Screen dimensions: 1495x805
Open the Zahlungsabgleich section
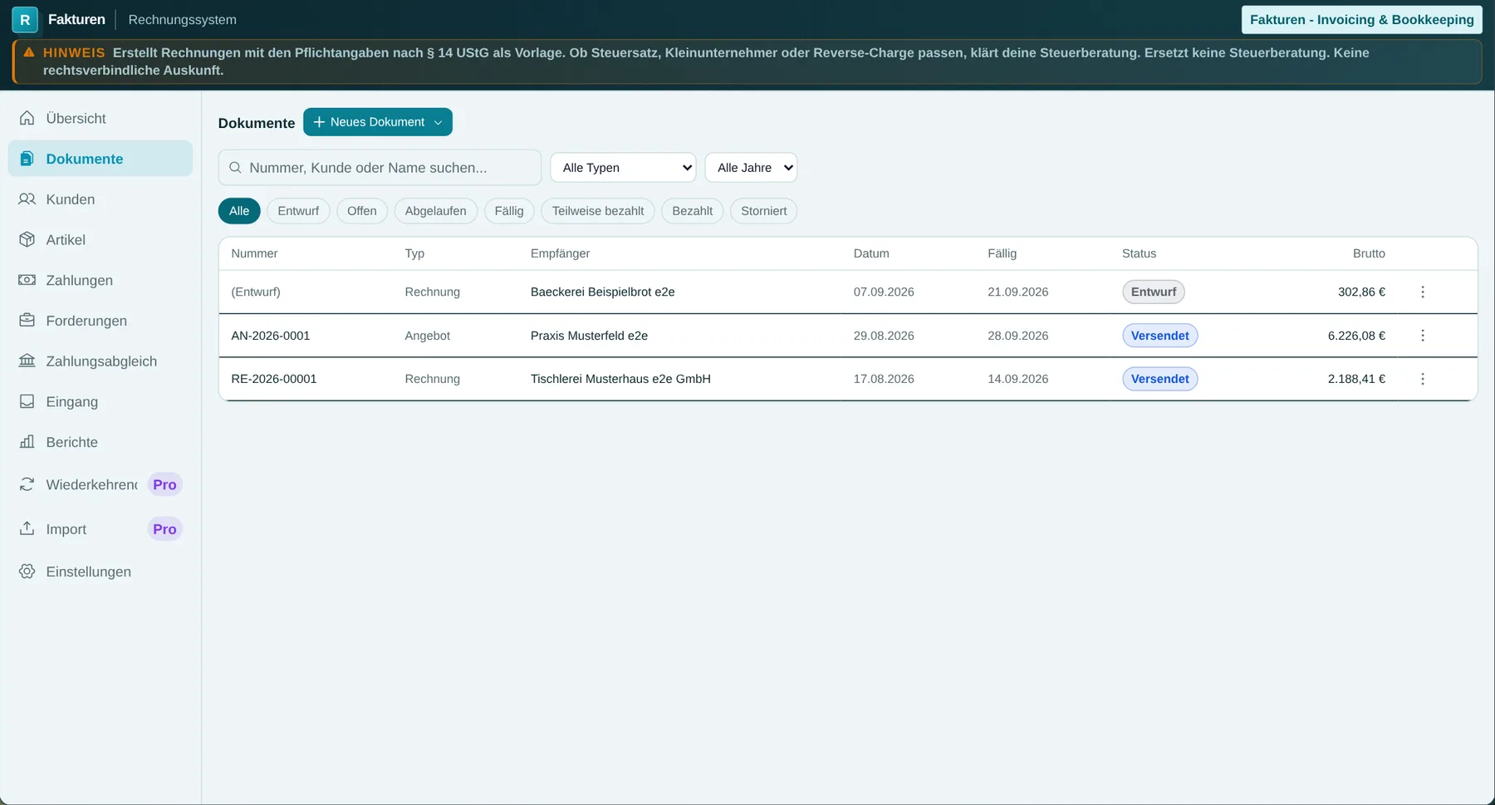point(100,361)
